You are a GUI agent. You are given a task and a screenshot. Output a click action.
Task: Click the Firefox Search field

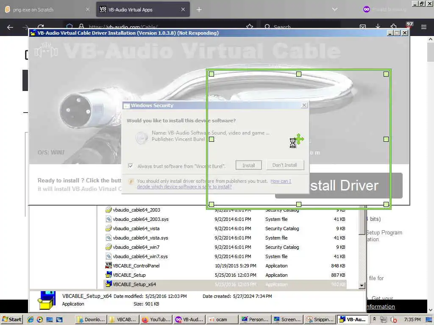click(300, 27)
